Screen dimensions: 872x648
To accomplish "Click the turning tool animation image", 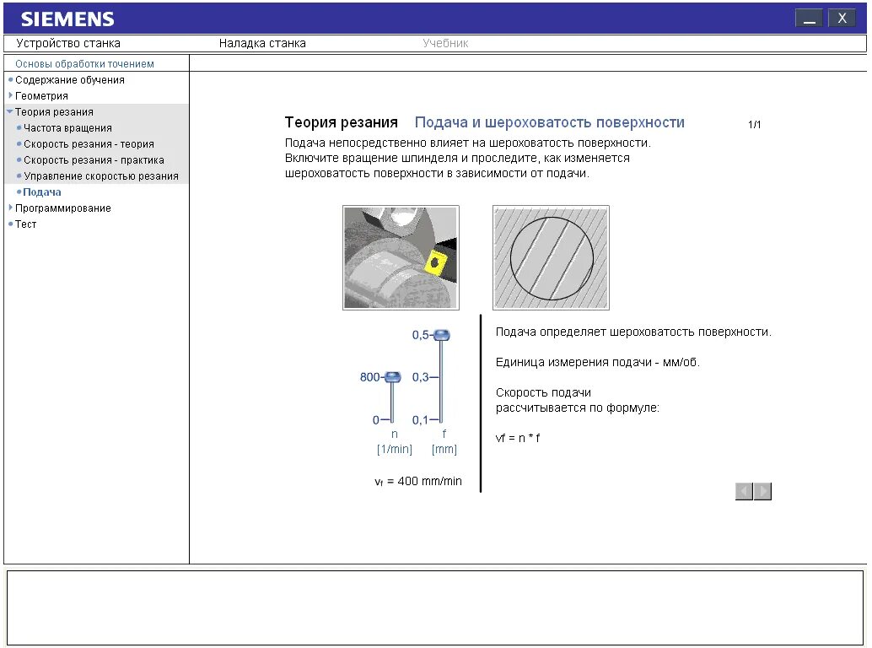I will [x=401, y=257].
